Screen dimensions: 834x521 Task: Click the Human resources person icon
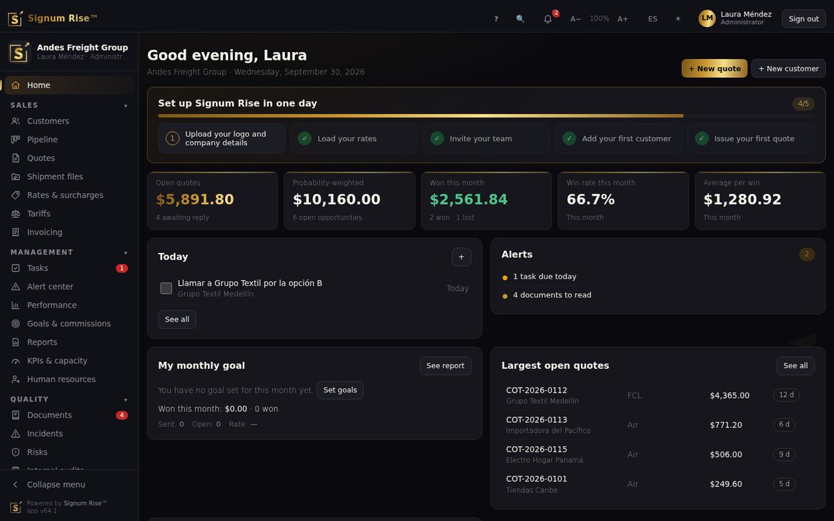click(x=15, y=379)
